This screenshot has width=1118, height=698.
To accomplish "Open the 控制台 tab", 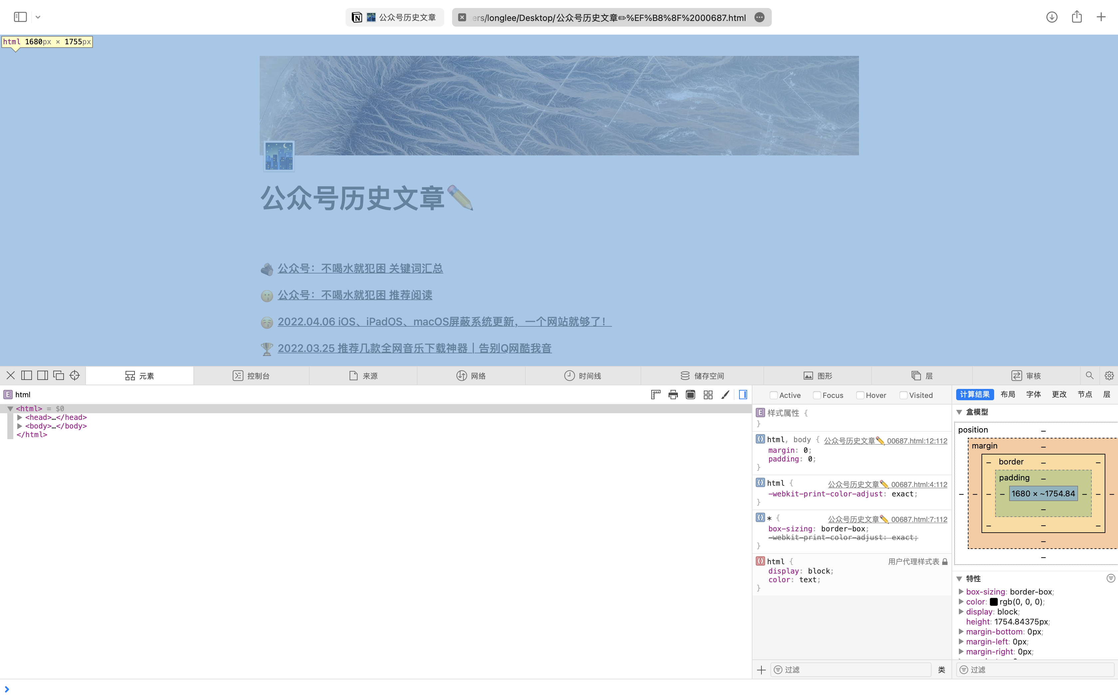I will [251, 376].
